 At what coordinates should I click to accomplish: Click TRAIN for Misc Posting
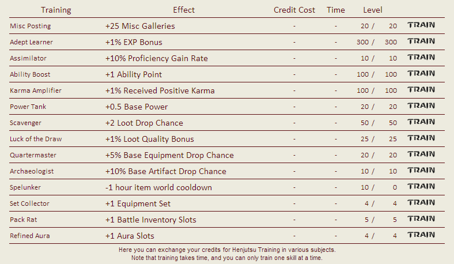(421, 25)
